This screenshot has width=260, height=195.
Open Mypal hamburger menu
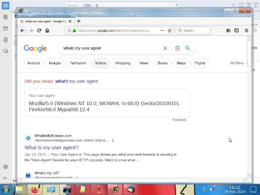point(247,30)
